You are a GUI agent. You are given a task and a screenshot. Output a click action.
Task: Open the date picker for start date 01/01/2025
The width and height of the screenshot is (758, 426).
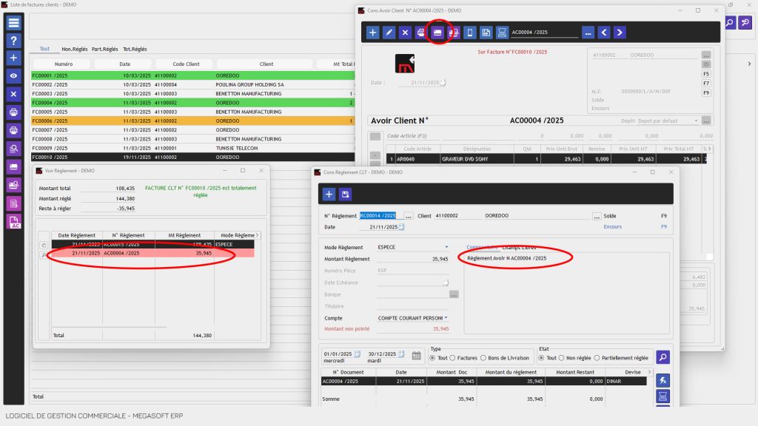[x=358, y=354]
